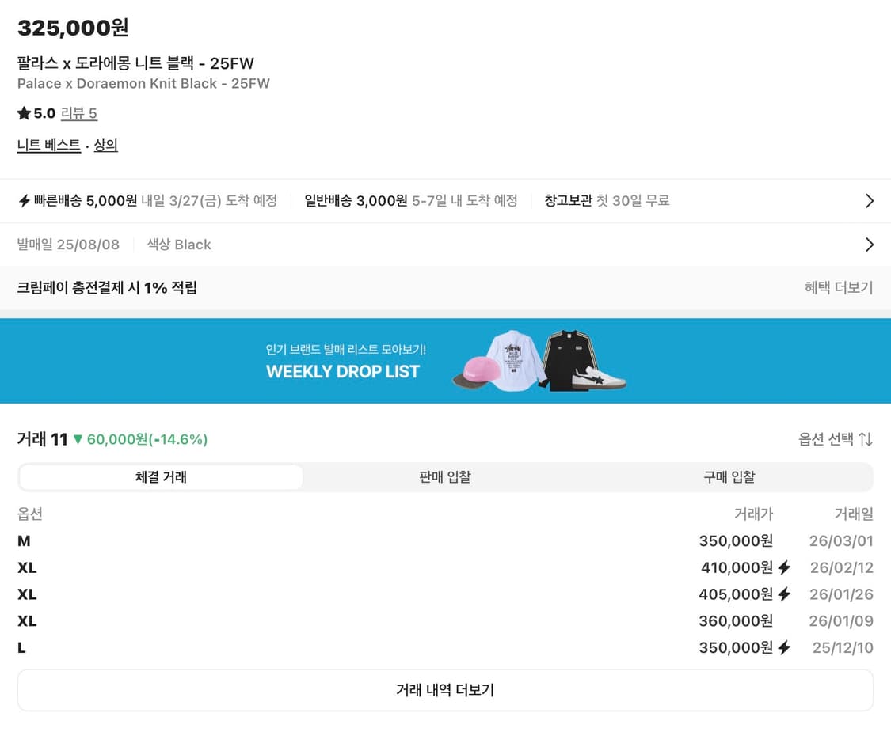The height and width of the screenshot is (732, 891).
Task: Open the 상의 category link
Action: click(105, 145)
